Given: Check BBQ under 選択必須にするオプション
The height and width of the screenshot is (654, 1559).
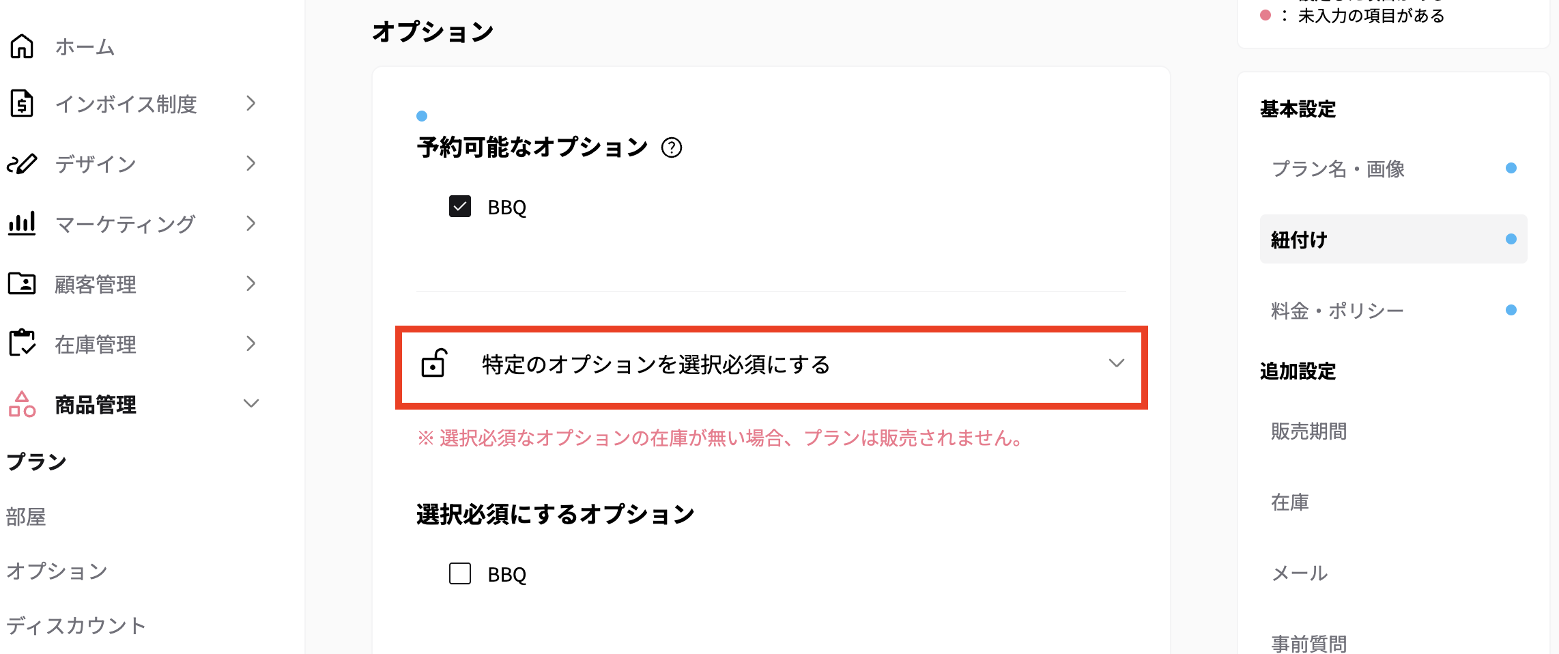Looking at the screenshot, I should pos(459,574).
